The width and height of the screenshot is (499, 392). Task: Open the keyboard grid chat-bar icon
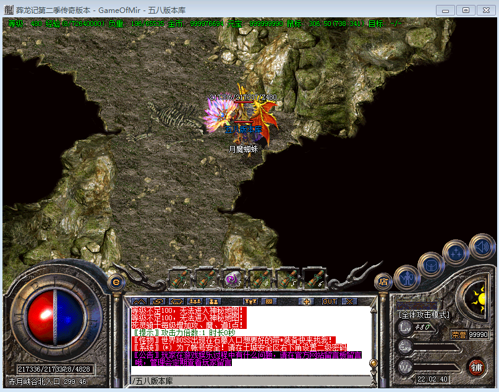click(269, 301)
